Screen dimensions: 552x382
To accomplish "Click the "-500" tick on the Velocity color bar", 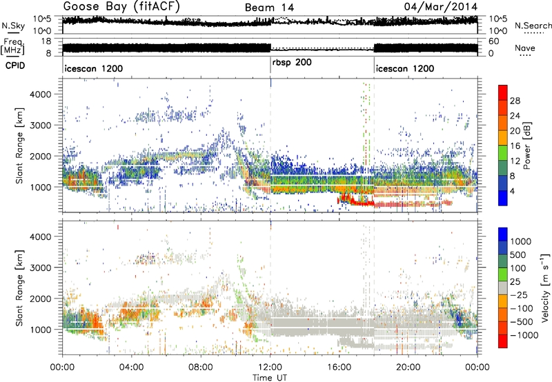I will tap(523, 321).
